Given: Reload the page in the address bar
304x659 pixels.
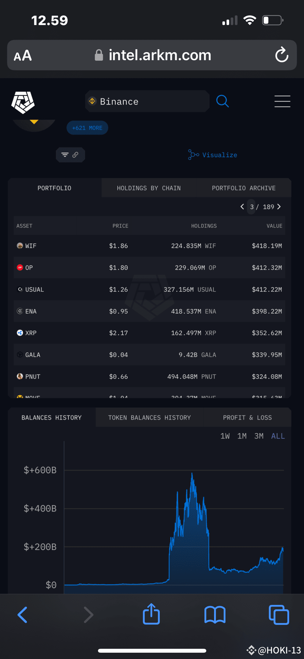Looking at the screenshot, I should (282, 55).
